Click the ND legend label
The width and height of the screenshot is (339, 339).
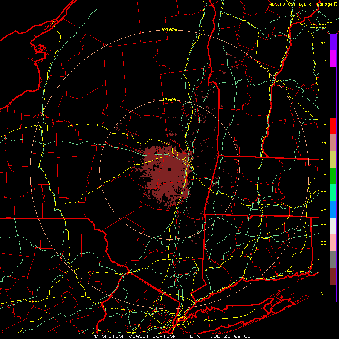coord(323,293)
